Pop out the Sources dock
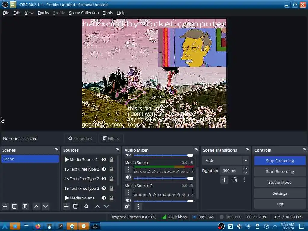Image resolution: width=308 pixels, height=231 pixels. (x=118, y=150)
